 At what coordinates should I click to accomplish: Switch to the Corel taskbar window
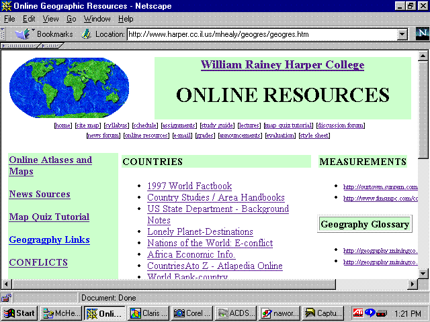pyautogui.click(x=191, y=313)
